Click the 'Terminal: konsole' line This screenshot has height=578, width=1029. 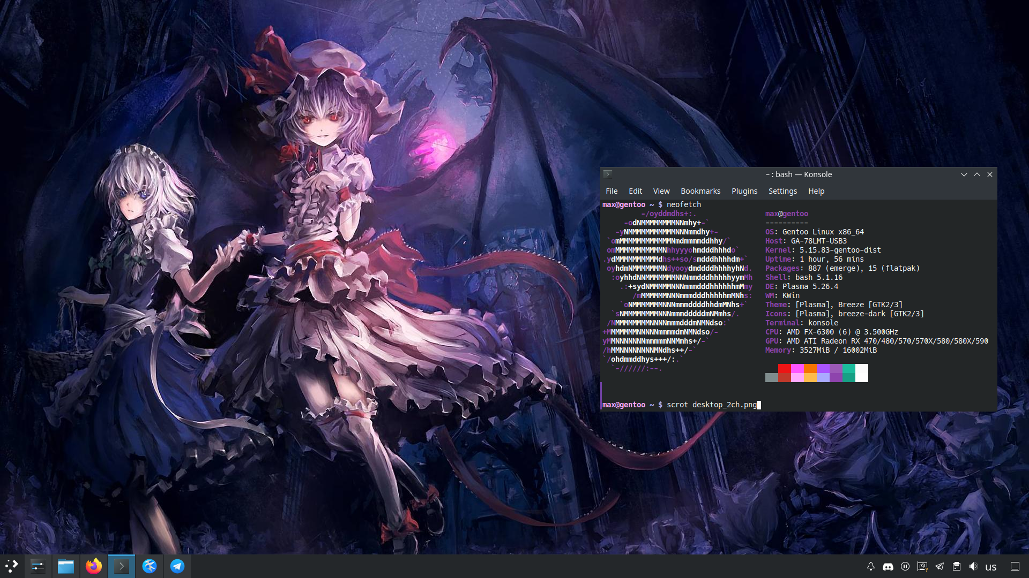(802, 323)
